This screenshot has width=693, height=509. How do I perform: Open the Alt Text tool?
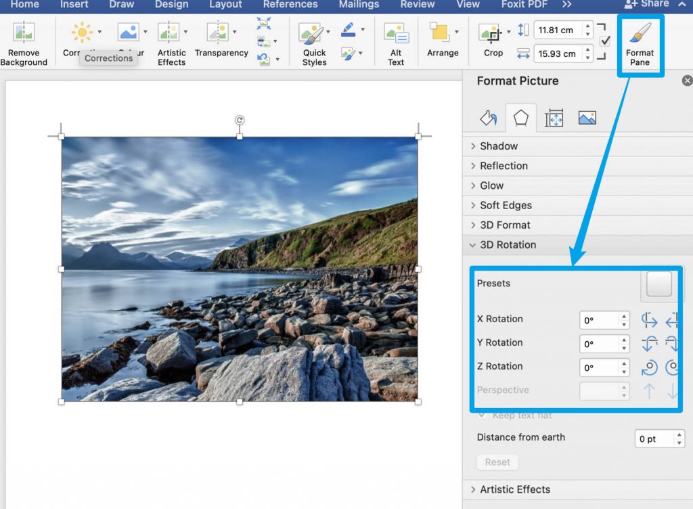tap(396, 44)
